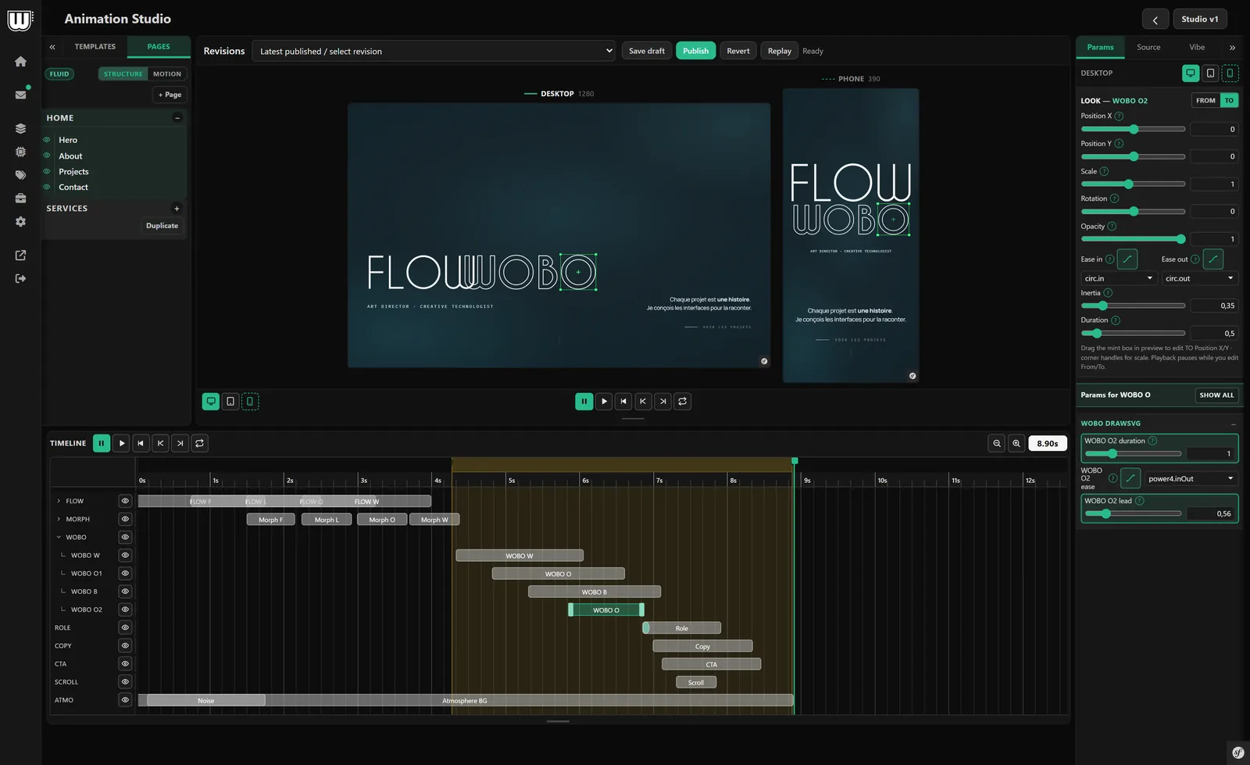Open the mail inbox sidebar icon

click(20, 95)
